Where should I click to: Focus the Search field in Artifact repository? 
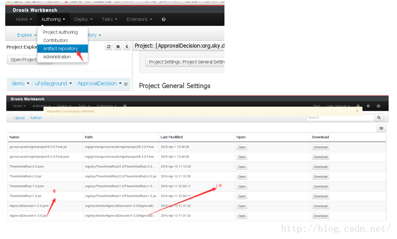pyautogui.click(x=340, y=117)
